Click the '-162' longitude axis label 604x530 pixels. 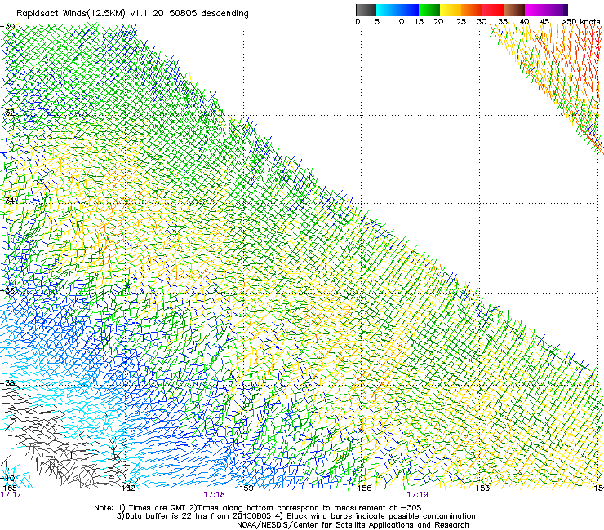(x=126, y=488)
